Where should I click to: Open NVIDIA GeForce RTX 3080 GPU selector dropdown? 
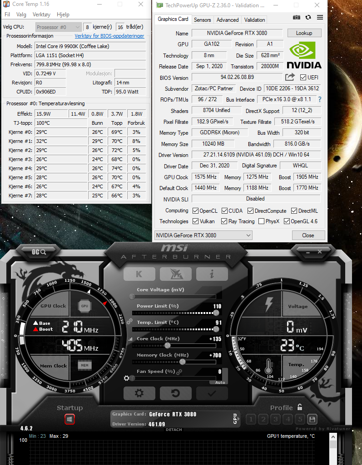tap(203, 235)
